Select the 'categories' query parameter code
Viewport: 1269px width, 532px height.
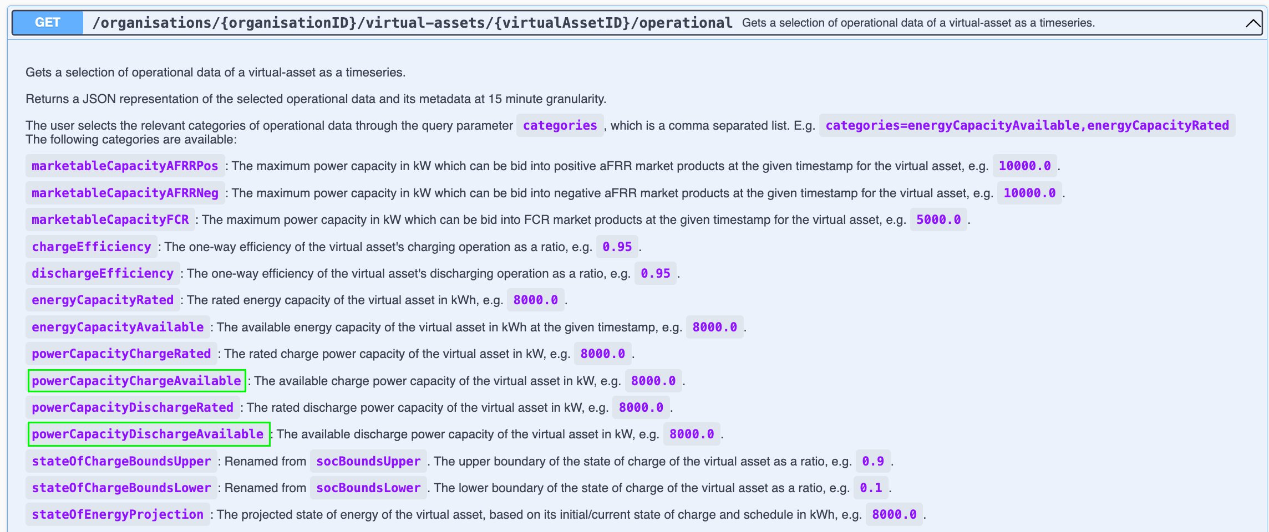[560, 126]
